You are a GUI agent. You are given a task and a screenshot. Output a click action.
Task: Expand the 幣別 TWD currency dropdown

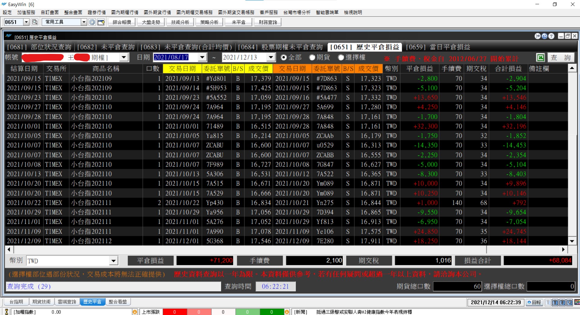coord(113,261)
